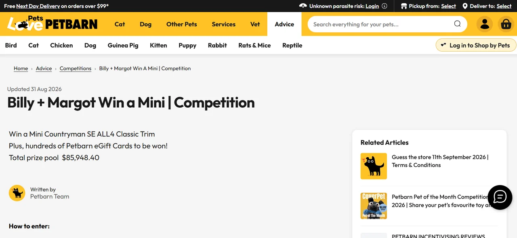
Task: Open CoverPet Pet of the Month thumbnail
Action: pos(374,206)
